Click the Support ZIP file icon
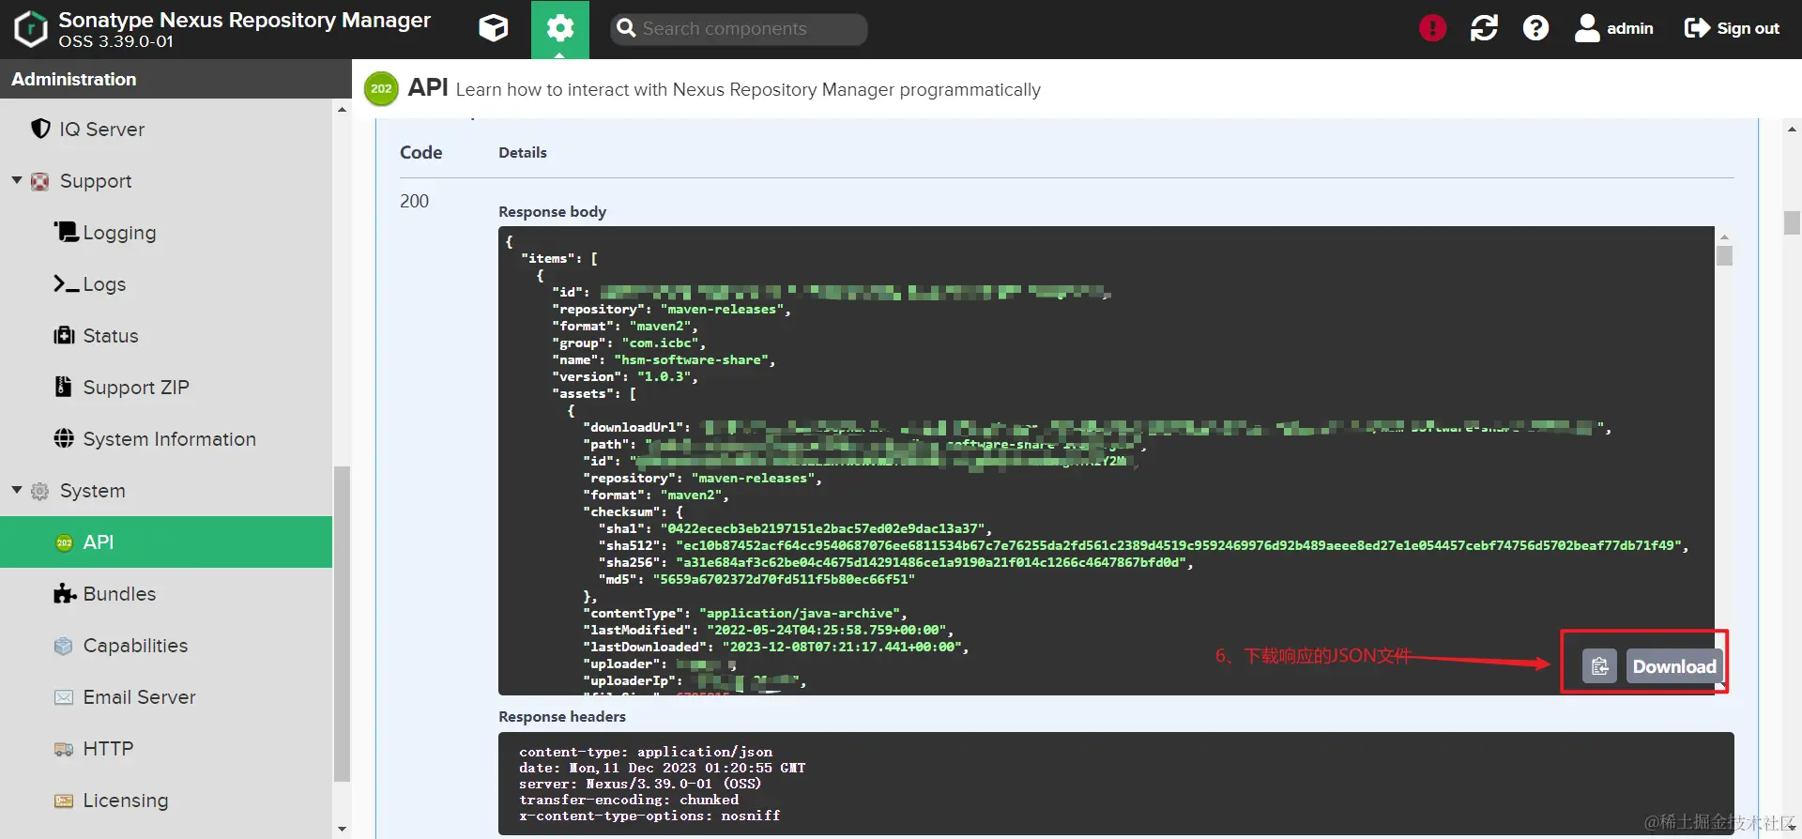Viewport: 1802px width, 839px height. pos(63,386)
